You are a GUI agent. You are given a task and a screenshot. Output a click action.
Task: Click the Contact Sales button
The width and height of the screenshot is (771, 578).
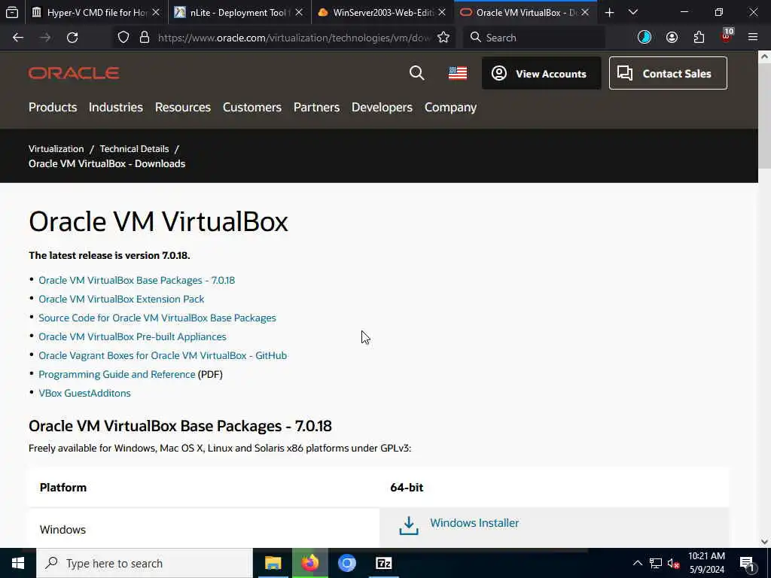click(x=668, y=73)
